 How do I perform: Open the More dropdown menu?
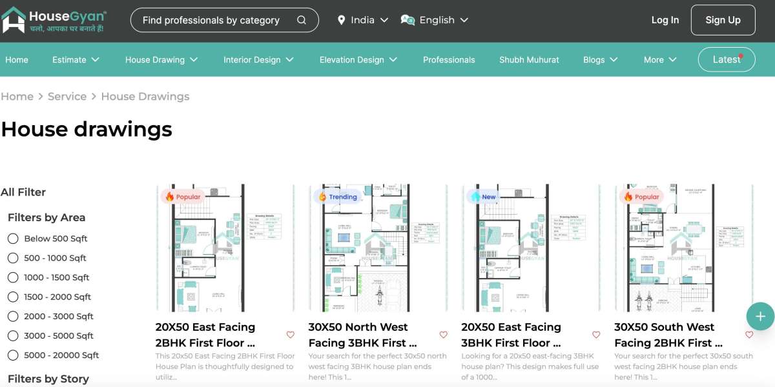[659, 59]
